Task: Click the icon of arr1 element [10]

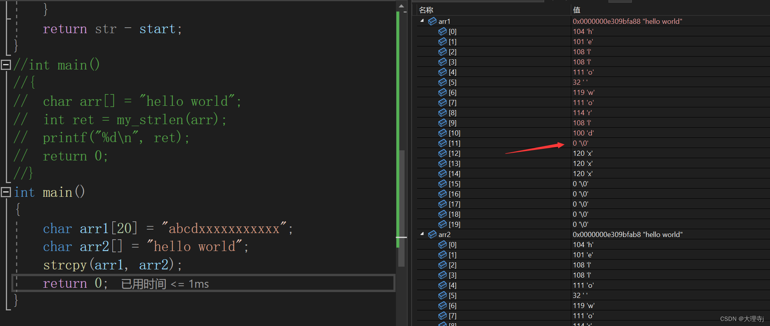Action: 443,133
